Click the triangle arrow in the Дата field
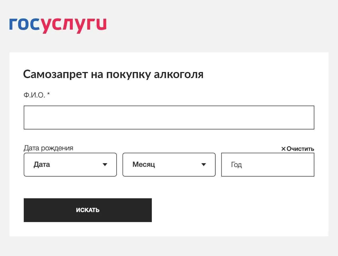The width and height of the screenshot is (338, 256). pyautogui.click(x=105, y=165)
